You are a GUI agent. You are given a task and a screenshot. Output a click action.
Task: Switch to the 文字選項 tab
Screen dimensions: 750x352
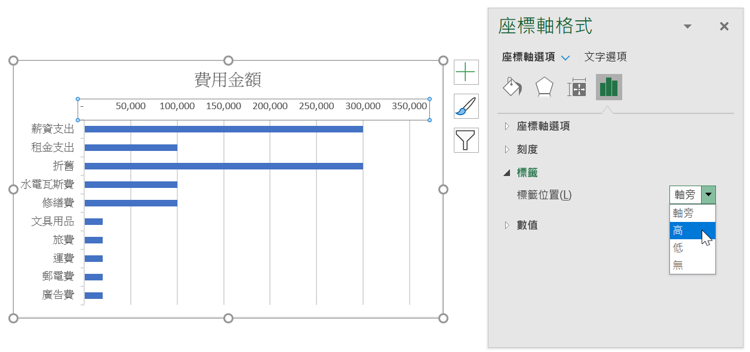[x=605, y=57]
